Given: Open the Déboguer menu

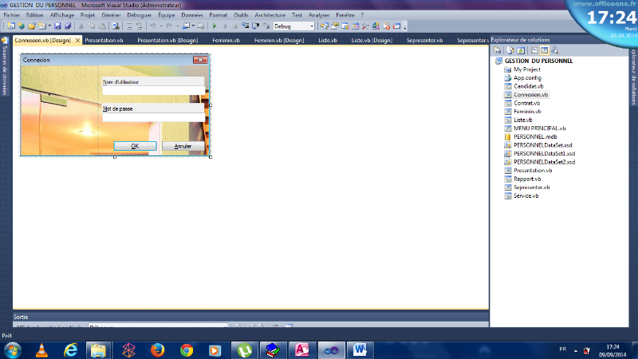Looking at the screenshot, I should pyautogui.click(x=139, y=15).
